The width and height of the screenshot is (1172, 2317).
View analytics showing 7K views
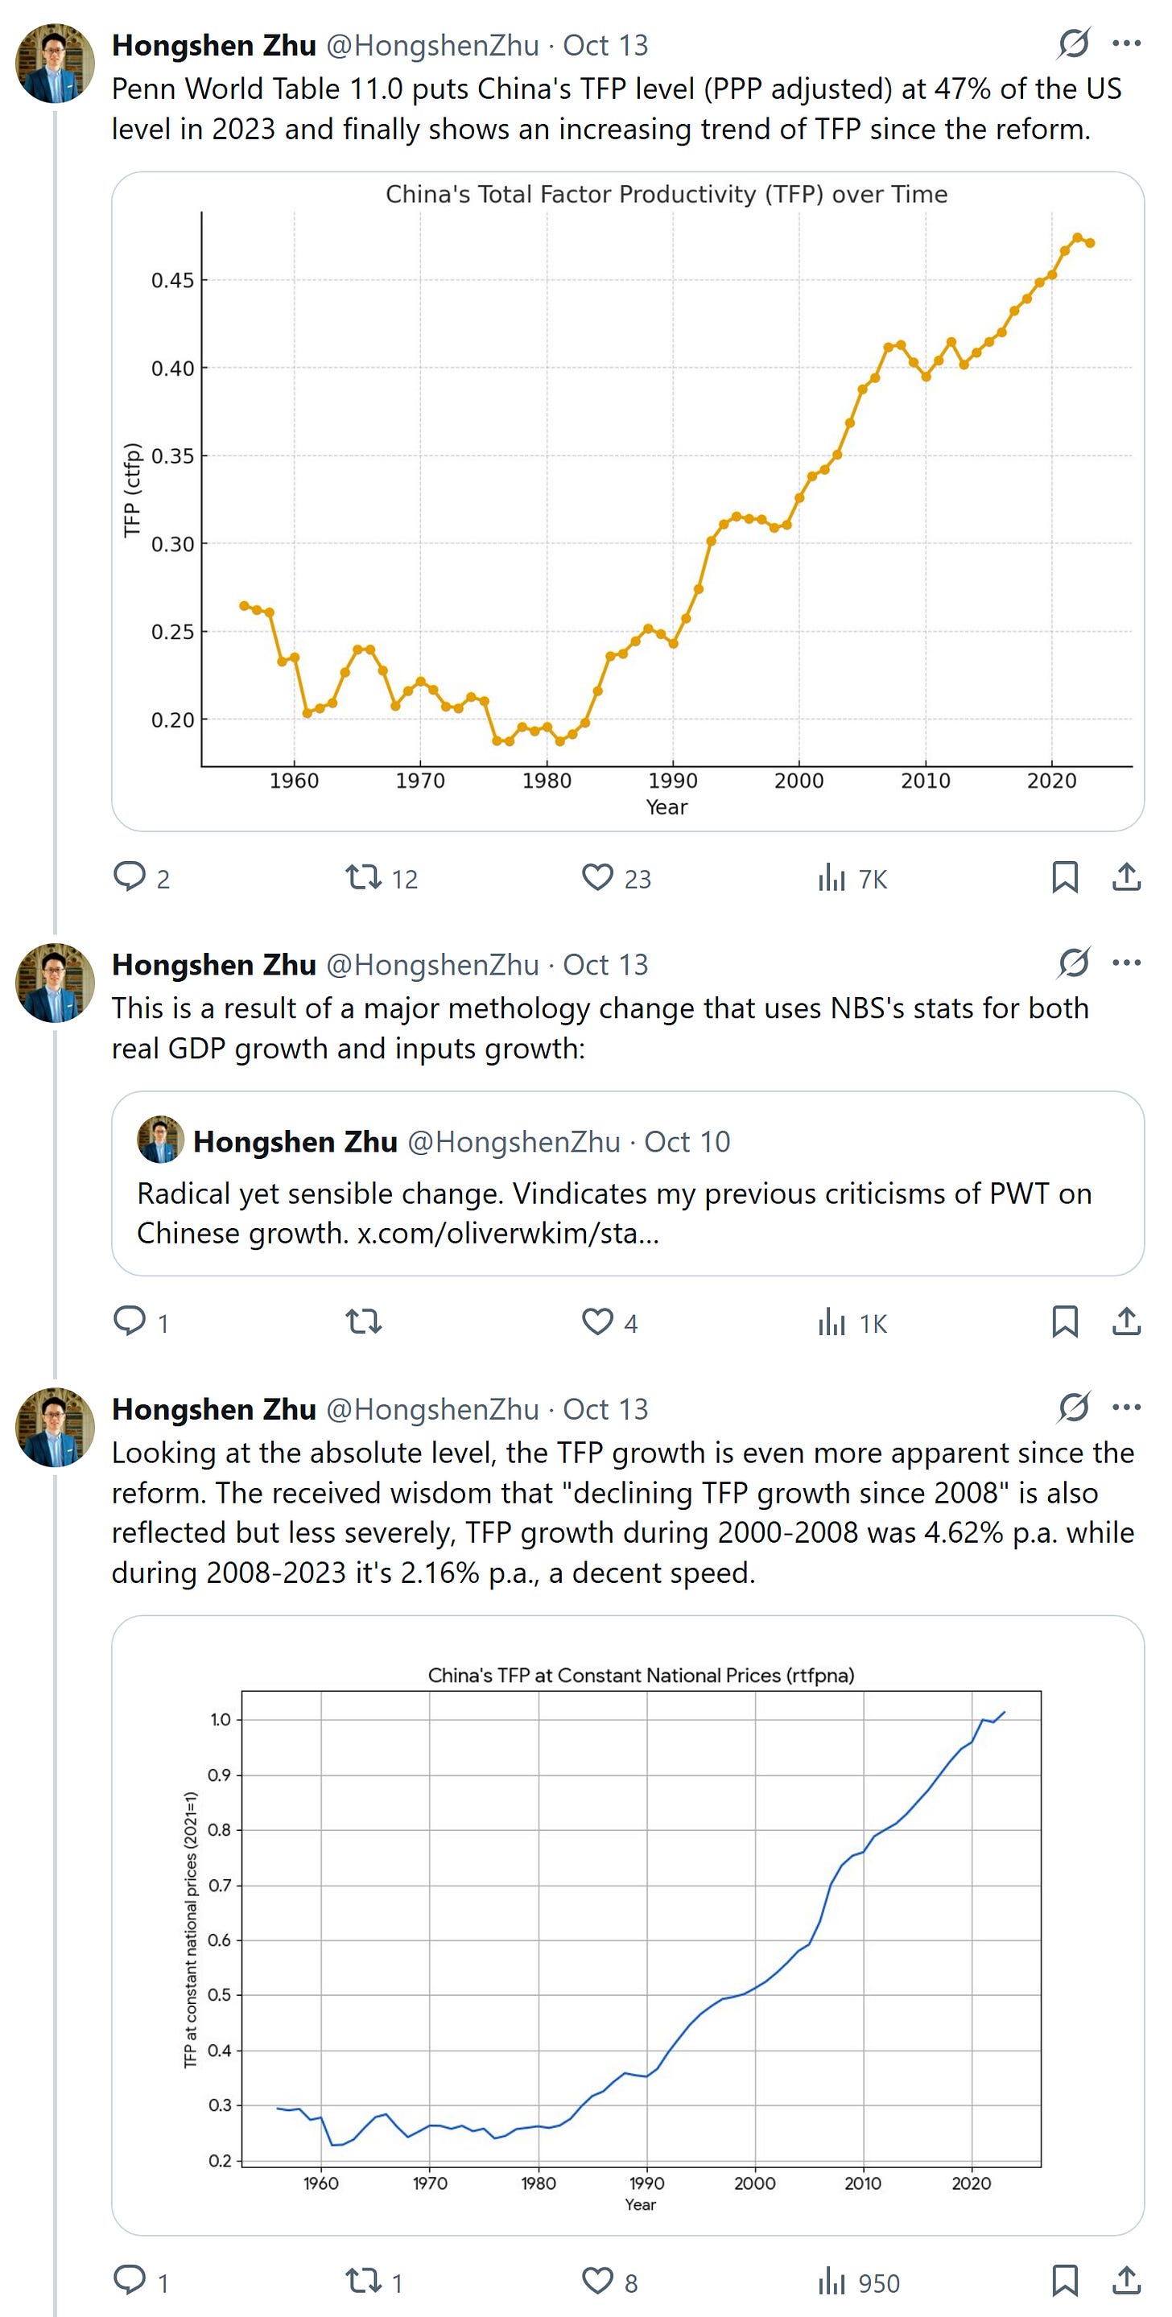(x=852, y=878)
